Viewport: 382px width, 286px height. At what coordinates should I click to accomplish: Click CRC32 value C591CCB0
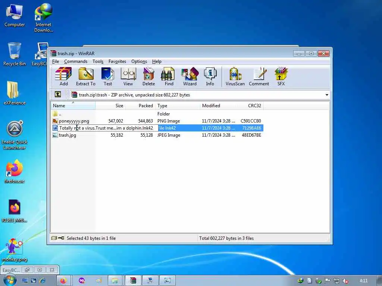point(251,121)
